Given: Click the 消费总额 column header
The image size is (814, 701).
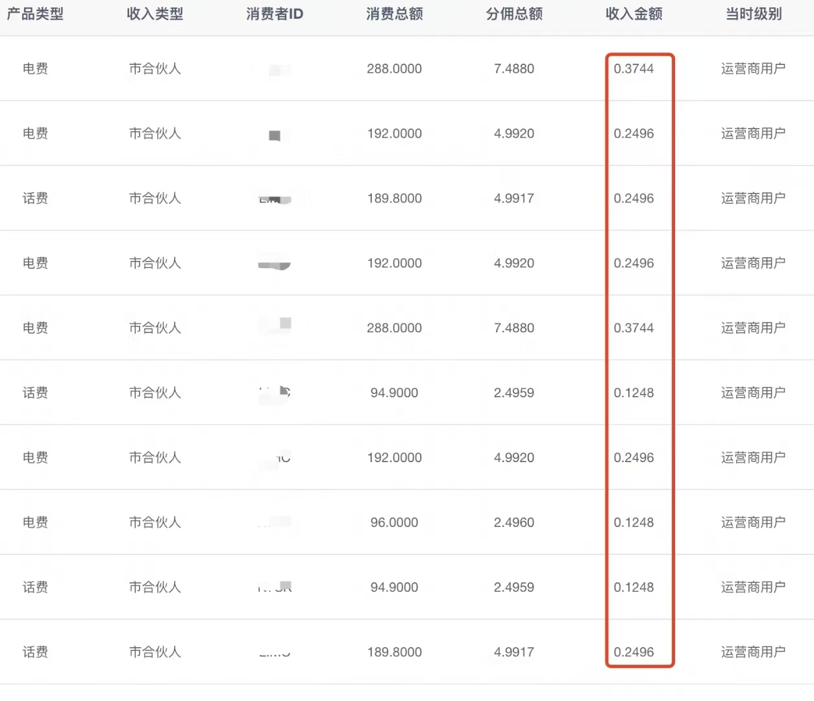Looking at the screenshot, I should pyautogui.click(x=395, y=14).
